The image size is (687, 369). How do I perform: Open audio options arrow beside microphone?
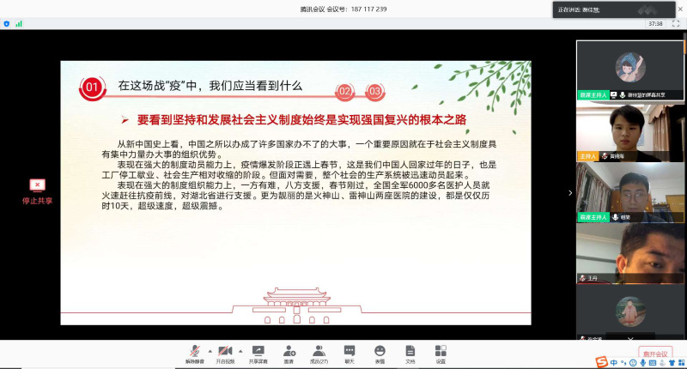click(x=209, y=351)
